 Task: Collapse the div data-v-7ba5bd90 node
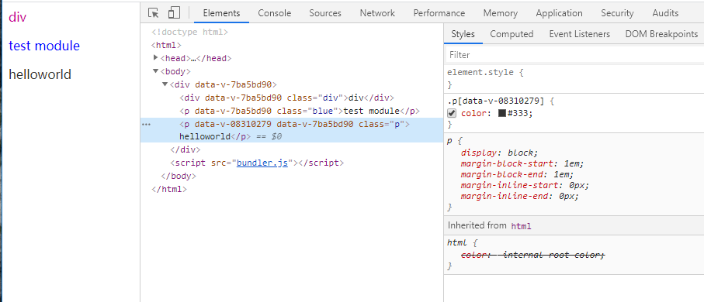pos(165,84)
